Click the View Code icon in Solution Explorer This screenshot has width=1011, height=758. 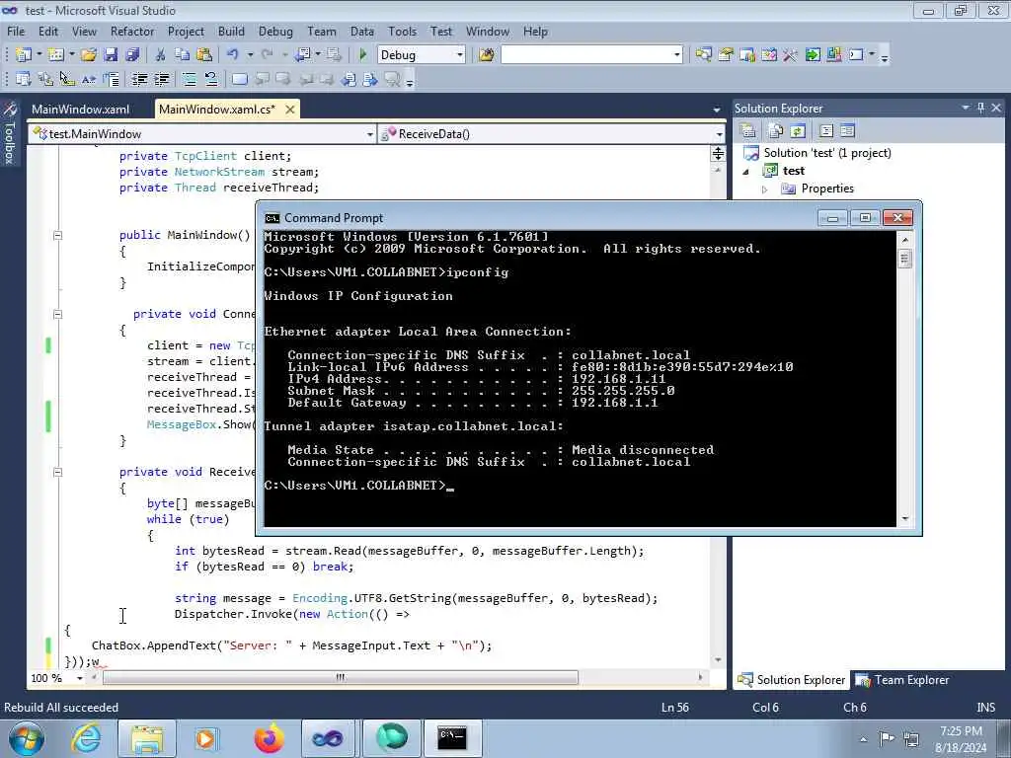tap(826, 131)
